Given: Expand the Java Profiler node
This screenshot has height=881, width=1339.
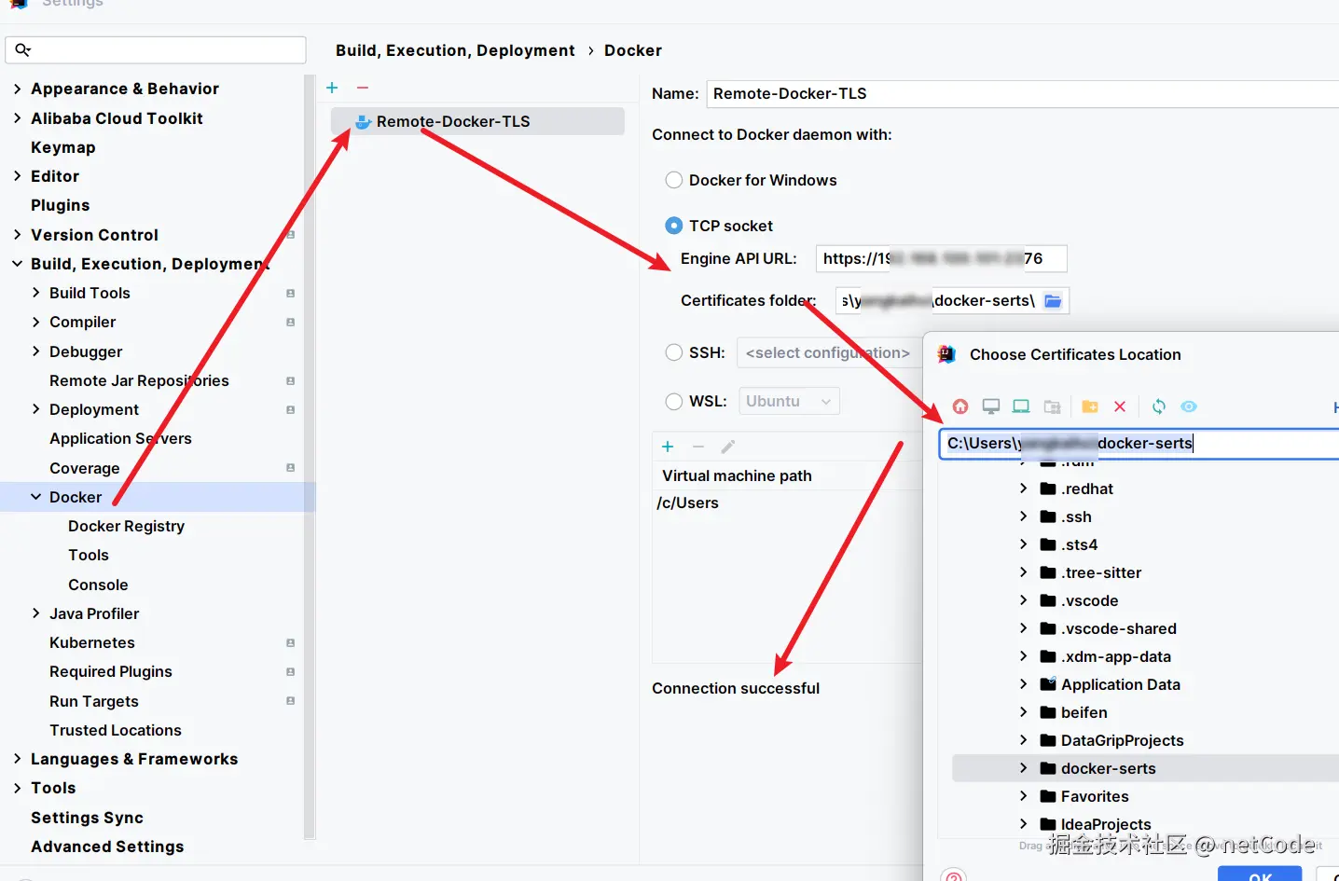Looking at the screenshot, I should pyautogui.click(x=36, y=613).
